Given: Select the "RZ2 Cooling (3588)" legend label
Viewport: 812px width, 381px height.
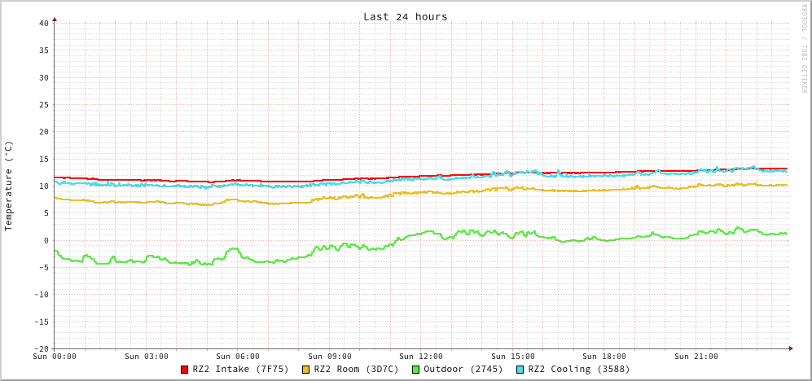Looking at the screenshot, I should 578,369.
